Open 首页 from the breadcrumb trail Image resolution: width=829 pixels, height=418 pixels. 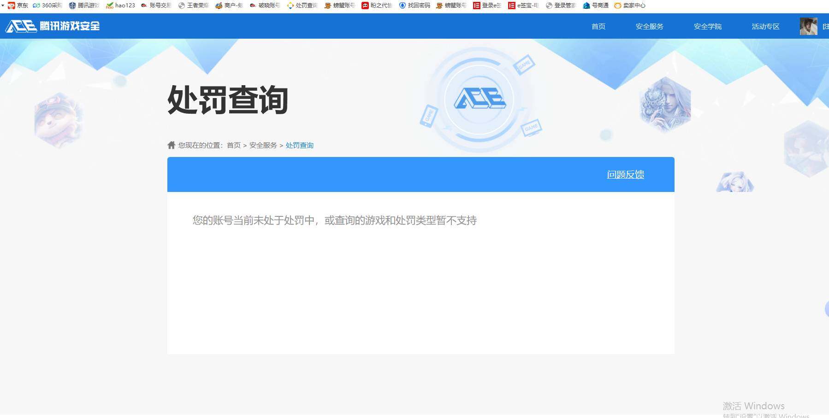pyautogui.click(x=233, y=145)
